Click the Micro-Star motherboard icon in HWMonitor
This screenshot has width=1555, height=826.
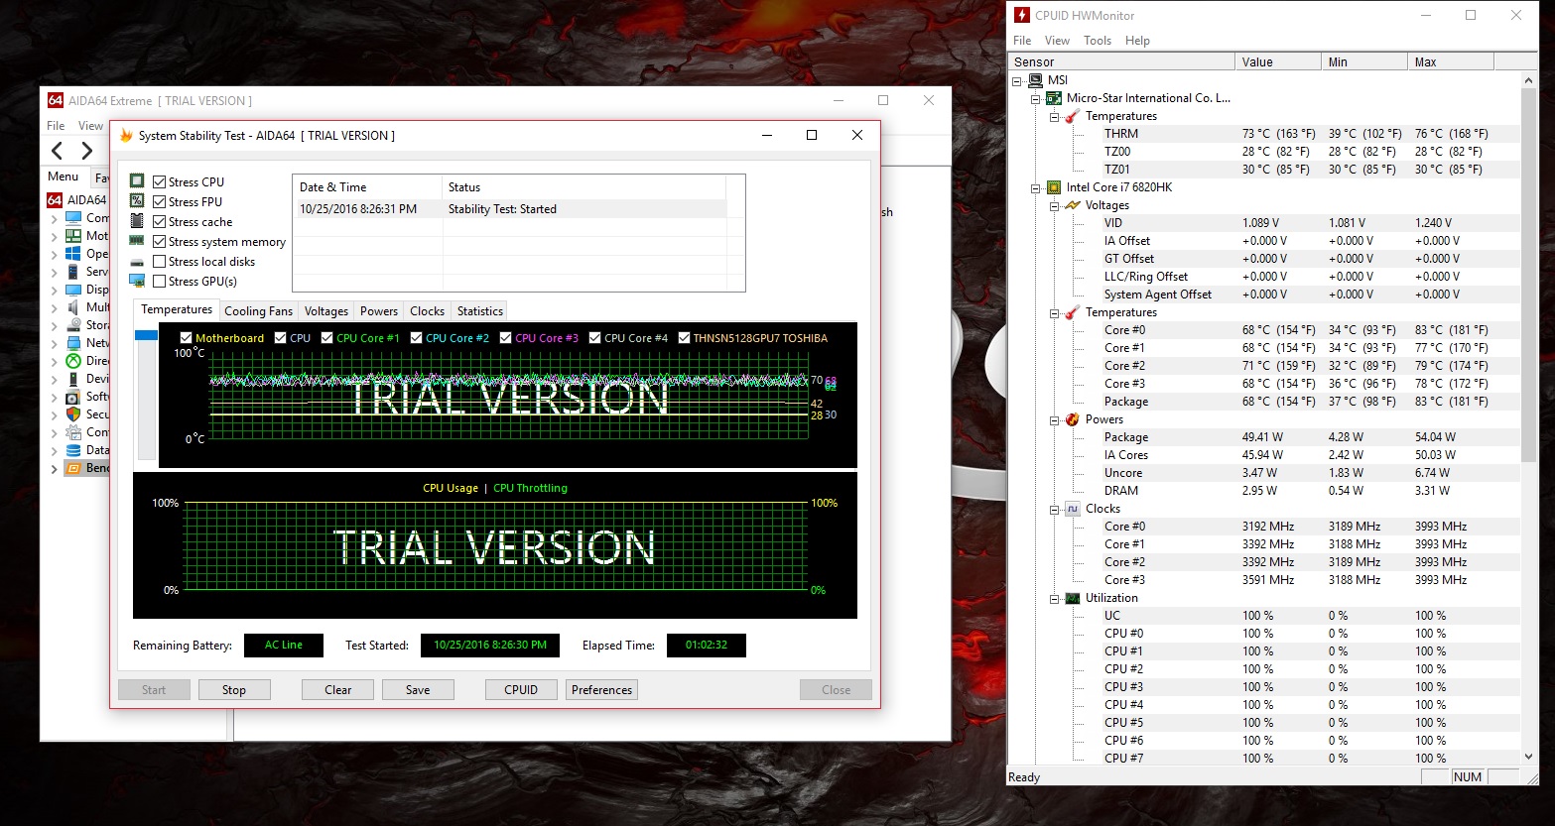[1054, 98]
